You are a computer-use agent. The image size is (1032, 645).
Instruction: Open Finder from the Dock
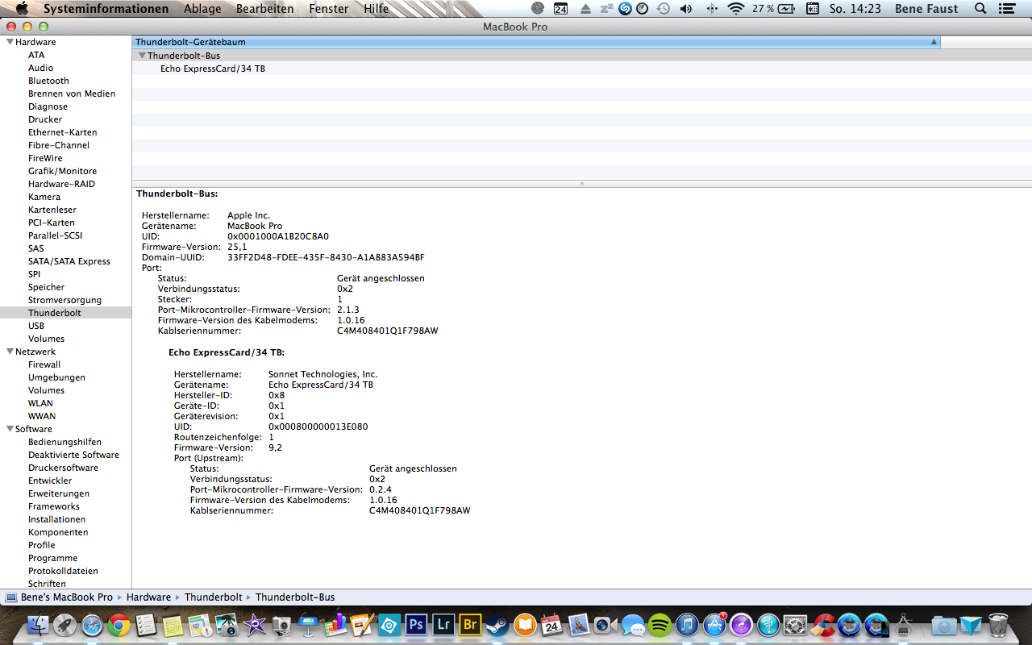(x=38, y=625)
